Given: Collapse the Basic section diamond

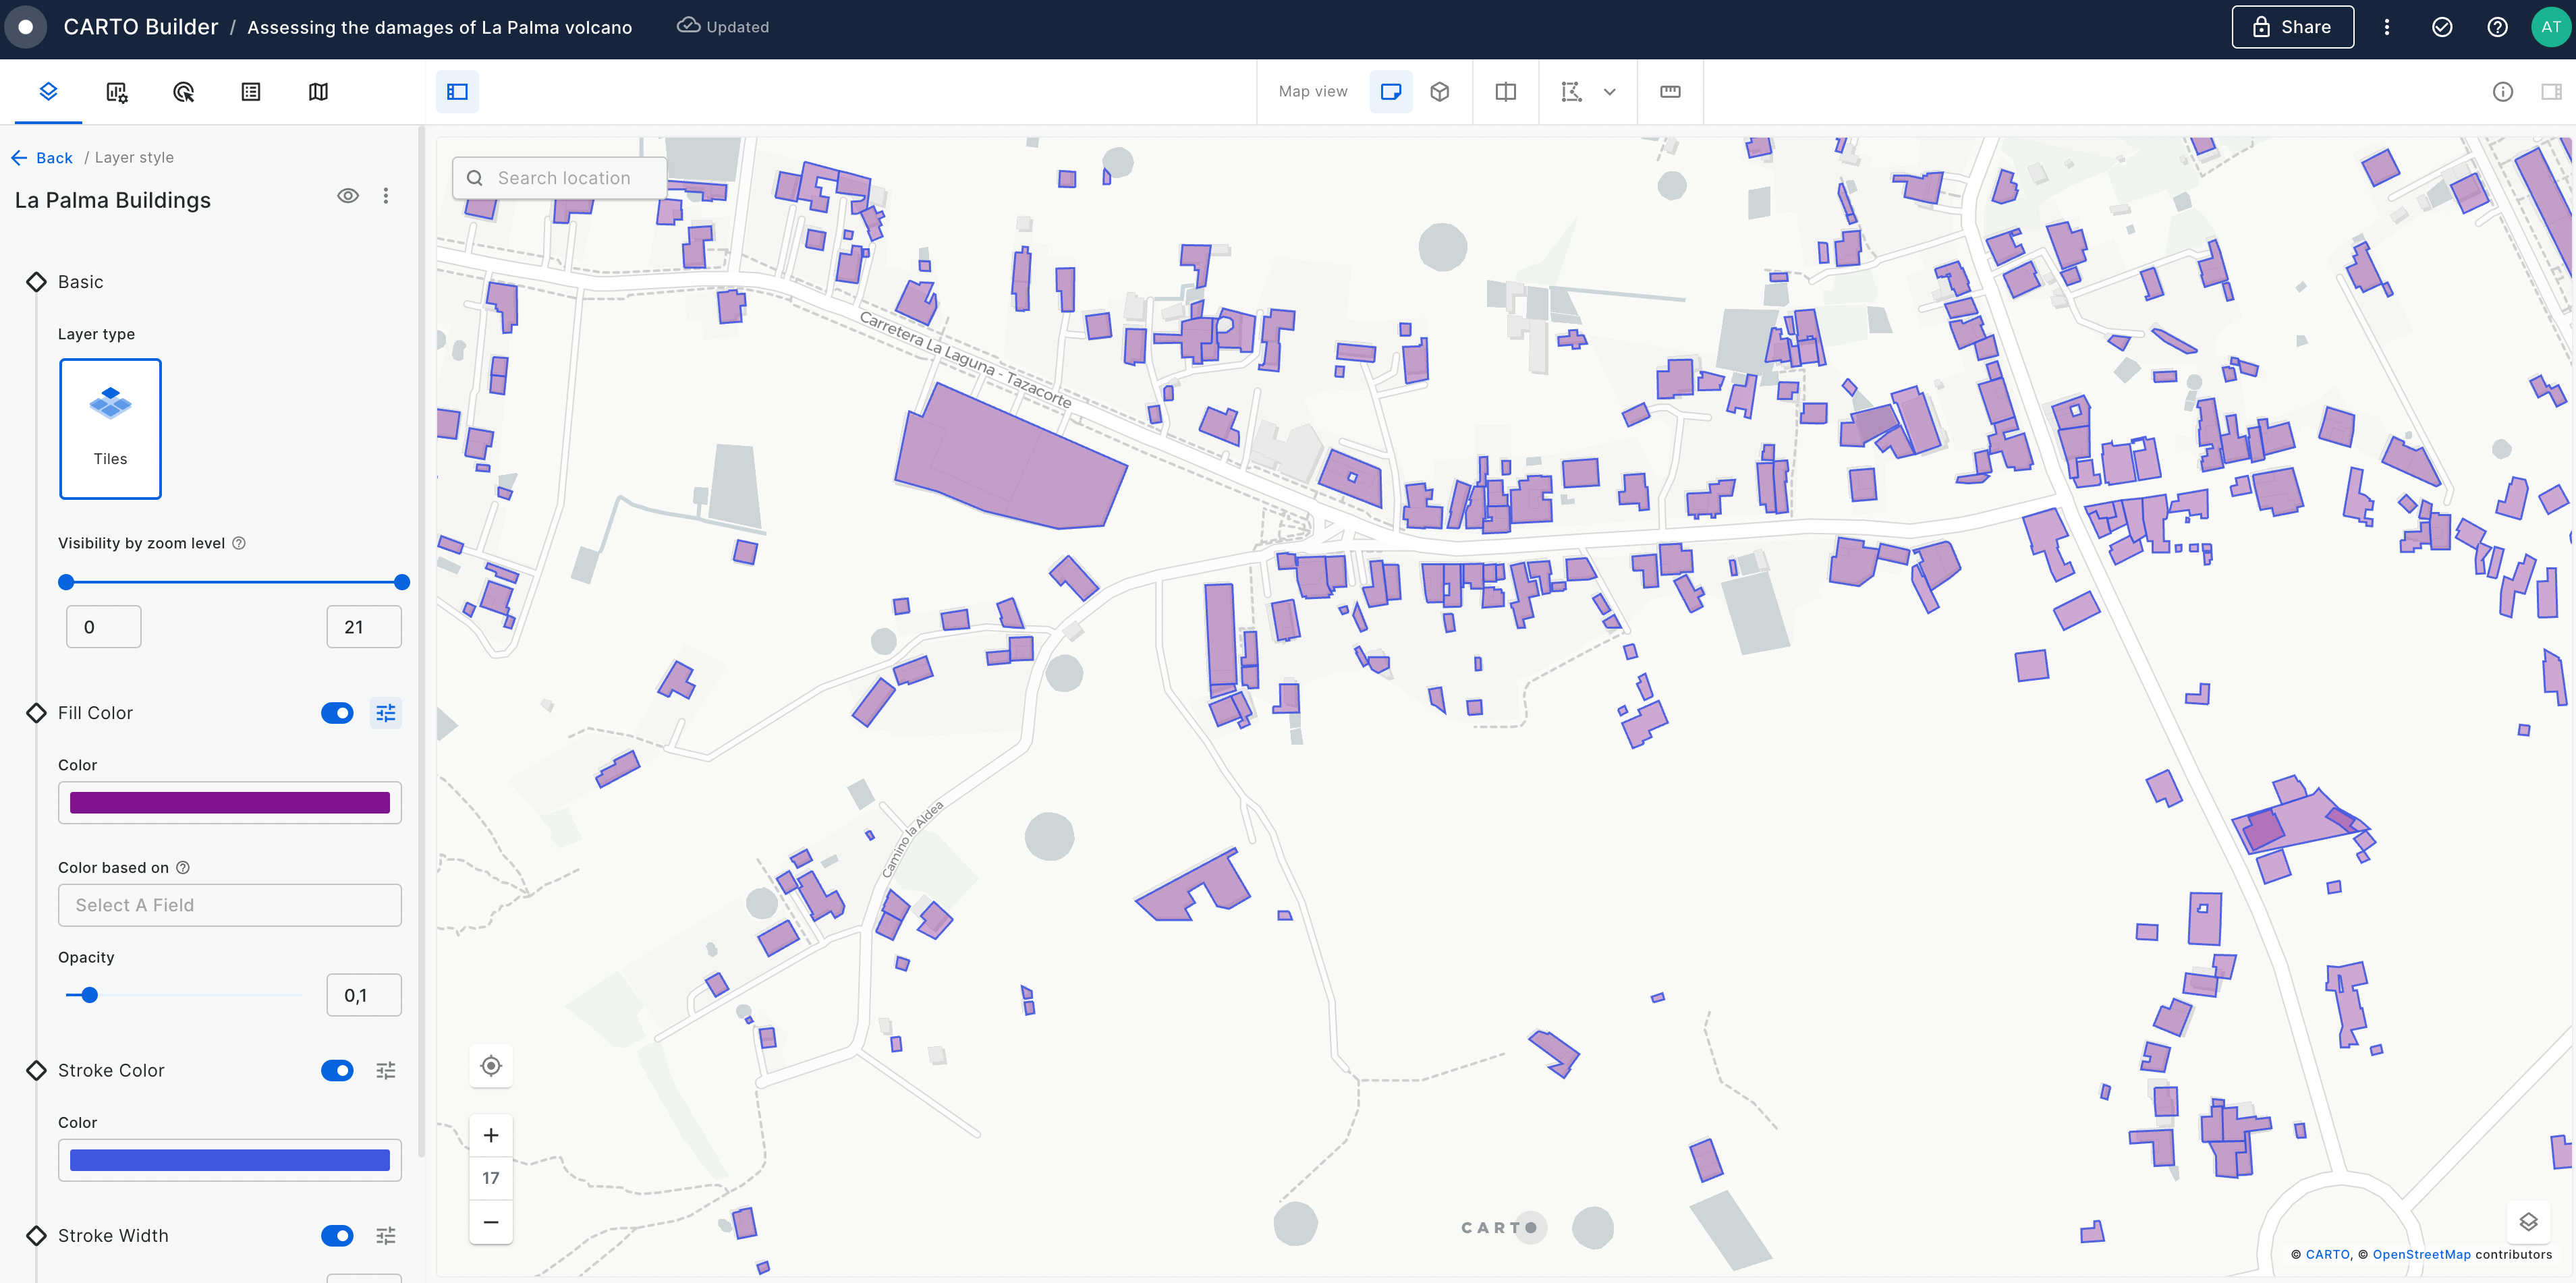Looking at the screenshot, I should point(36,282).
